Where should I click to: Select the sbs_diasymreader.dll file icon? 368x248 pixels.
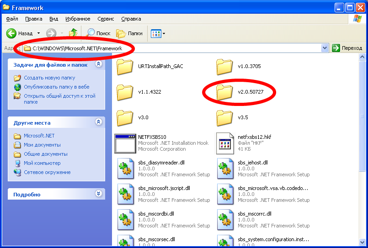(x=126, y=169)
